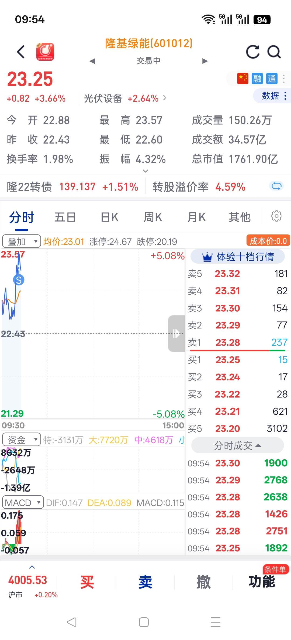Tap the buy-sell ratio bar
This screenshot has width=291, height=640.
[238, 350]
